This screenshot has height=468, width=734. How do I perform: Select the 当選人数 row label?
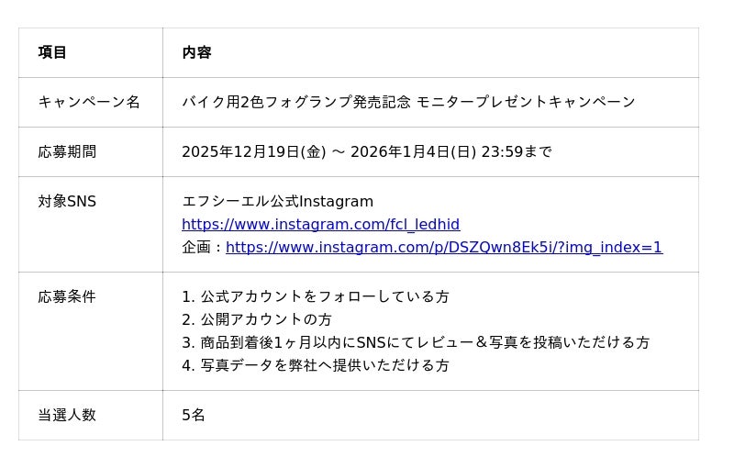[x=67, y=415]
